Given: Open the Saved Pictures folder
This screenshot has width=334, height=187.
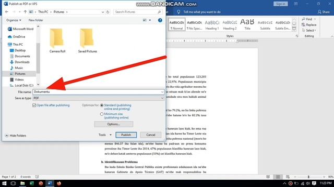Looking at the screenshot, I should pyautogui.click(x=88, y=41).
